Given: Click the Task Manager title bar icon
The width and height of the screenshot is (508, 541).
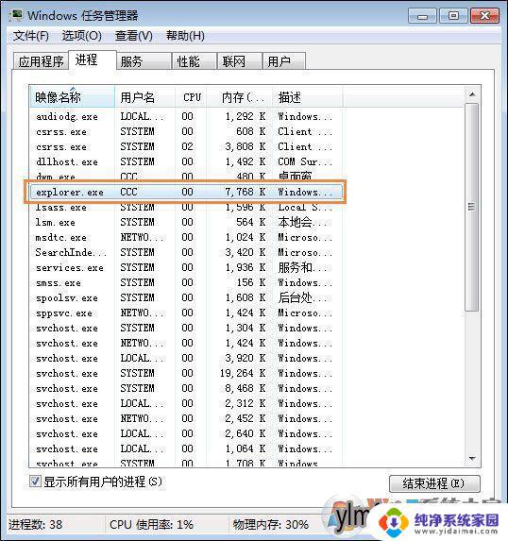Looking at the screenshot, I should pyautogui.click(x=15, y=15).
